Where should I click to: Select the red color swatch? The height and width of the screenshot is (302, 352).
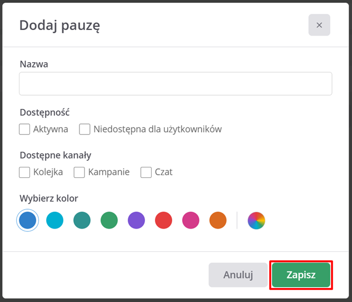pyautogui.click(x=164, y=220)
